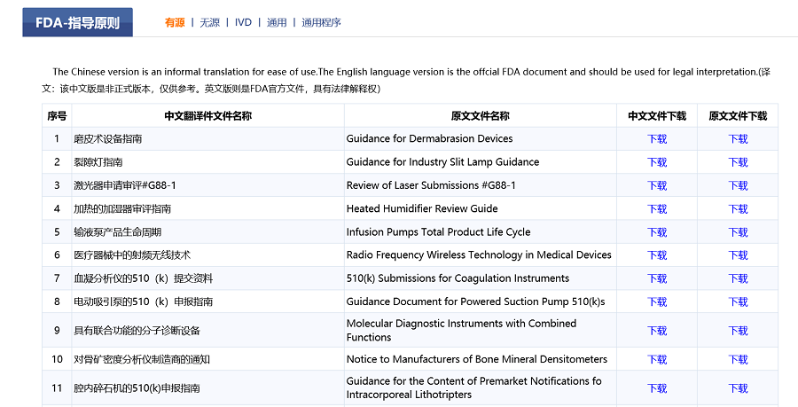The width and height of the screenshot is (798, 407).
Task: Download original Review of Laser Submissions file
Action: (738, 185)
